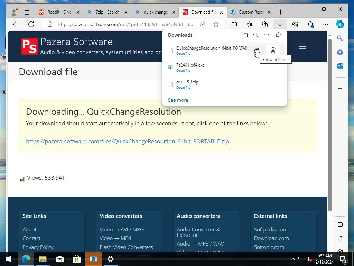The image size is (354, 266).
Task: Open file link for 7z2401-x64.exe
Action: [x=183, y=71]
